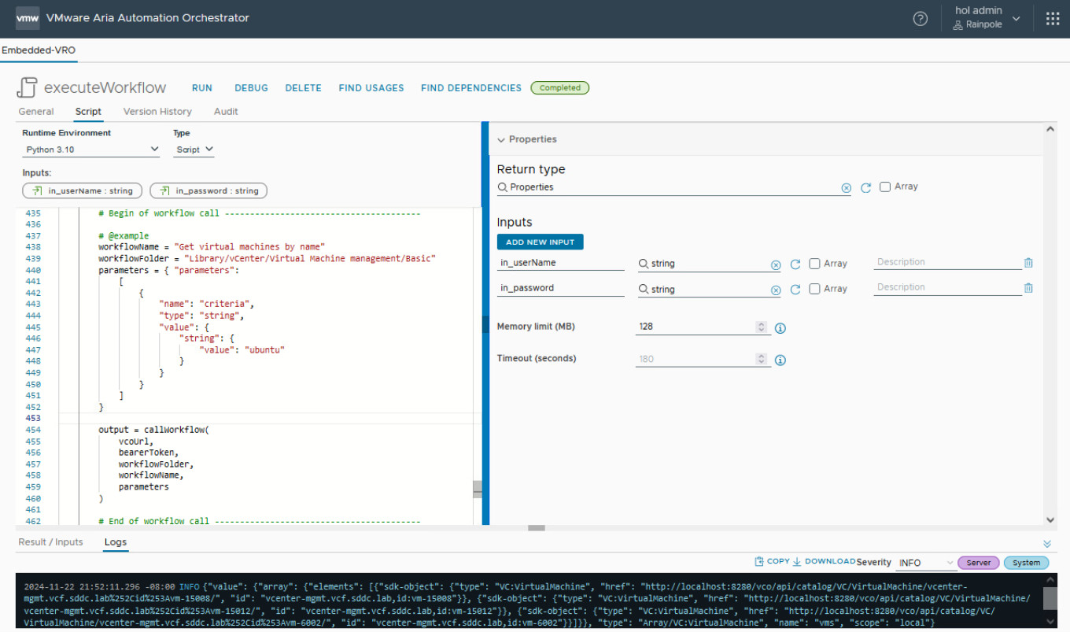Open the Runtime Environment Python 3.10 dropdown
The height and width of the screenshot is (632, 1070).
[90, 150]
